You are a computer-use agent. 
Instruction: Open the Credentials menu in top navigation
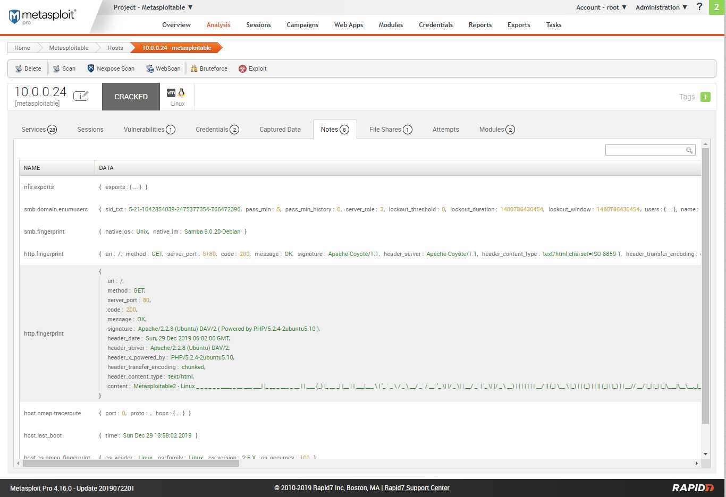coord(436,25)
